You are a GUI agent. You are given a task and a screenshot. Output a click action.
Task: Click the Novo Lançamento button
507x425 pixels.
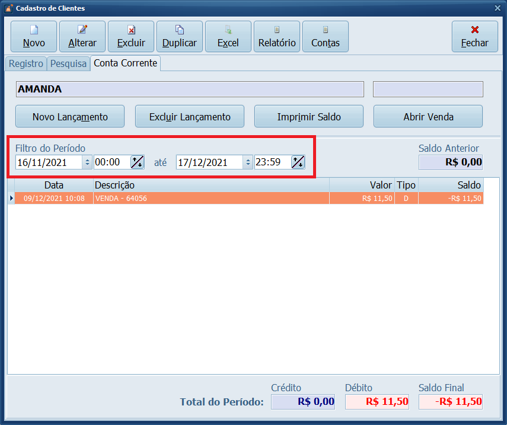point(70,117)
